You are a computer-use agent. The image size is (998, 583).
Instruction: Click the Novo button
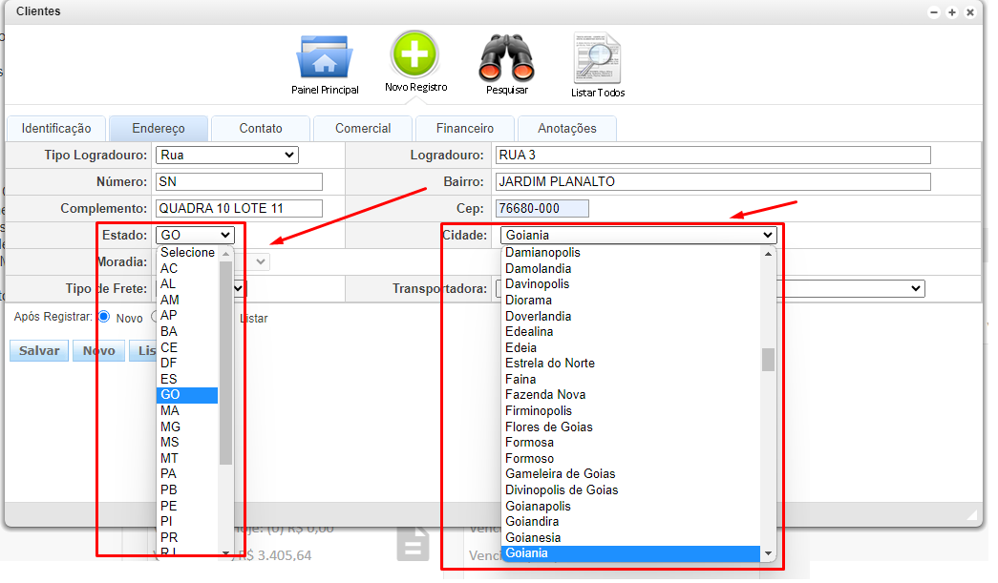click(x=98, y=350)
